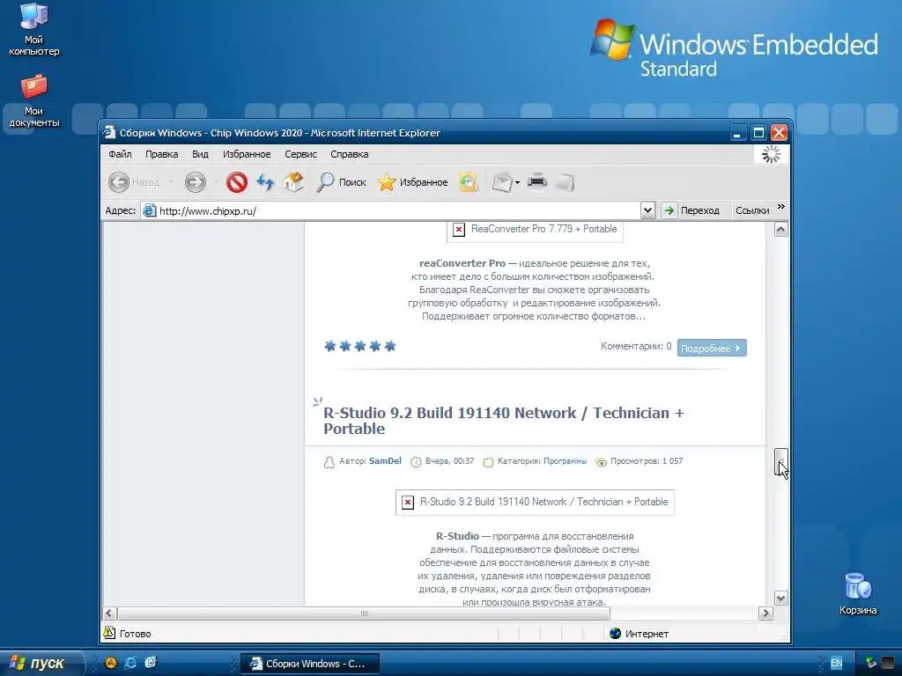Expand the Links bar chevron
The width and height of the screenshot is (902, 676).
780,207
